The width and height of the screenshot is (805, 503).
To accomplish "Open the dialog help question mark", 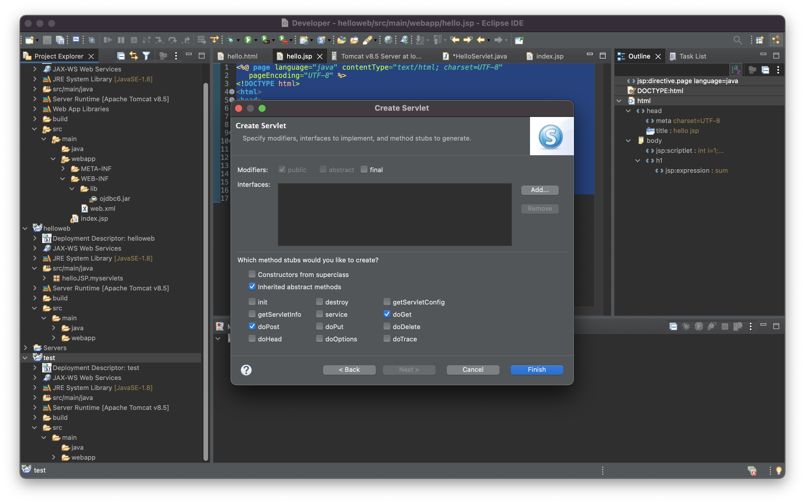I will click(246, 369).
